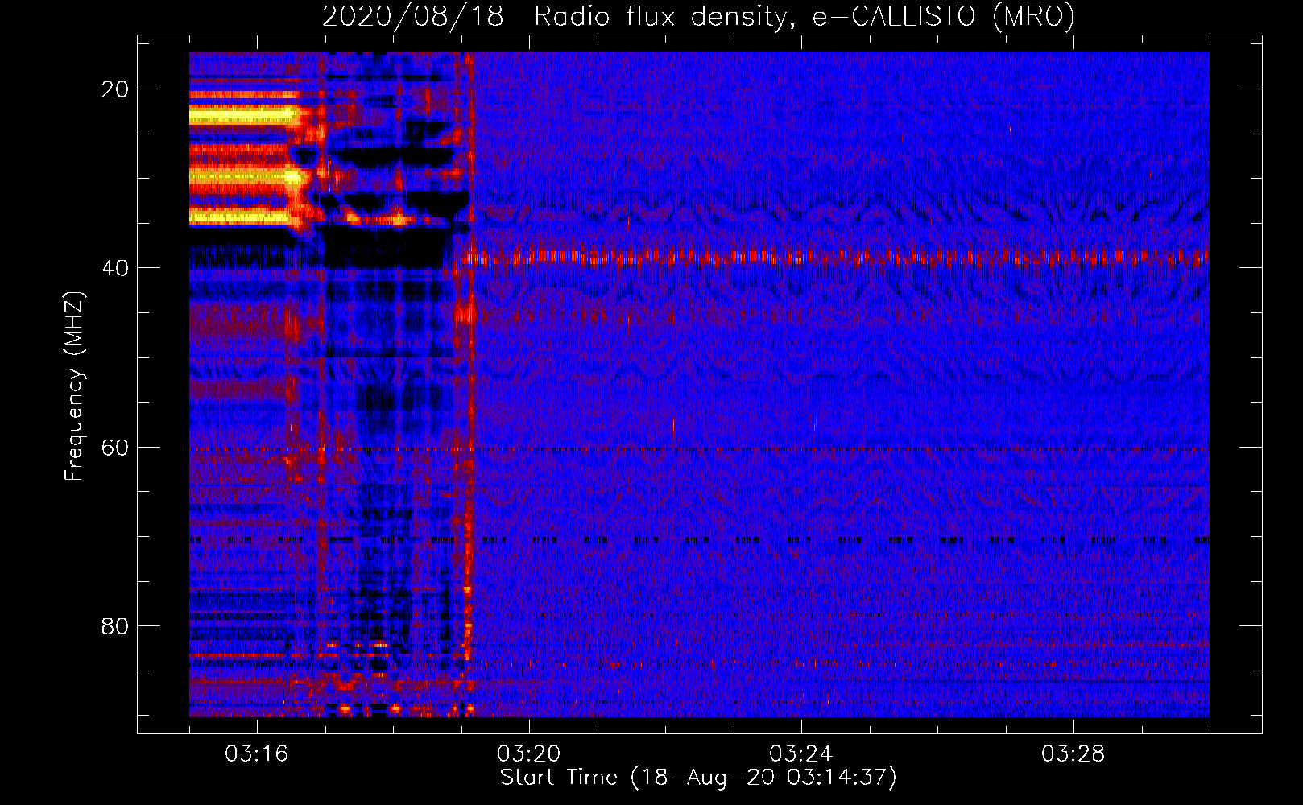Screen dimensions: 1303x805
Task: Click the '60' frequency tick label
Action: [115, 447]
